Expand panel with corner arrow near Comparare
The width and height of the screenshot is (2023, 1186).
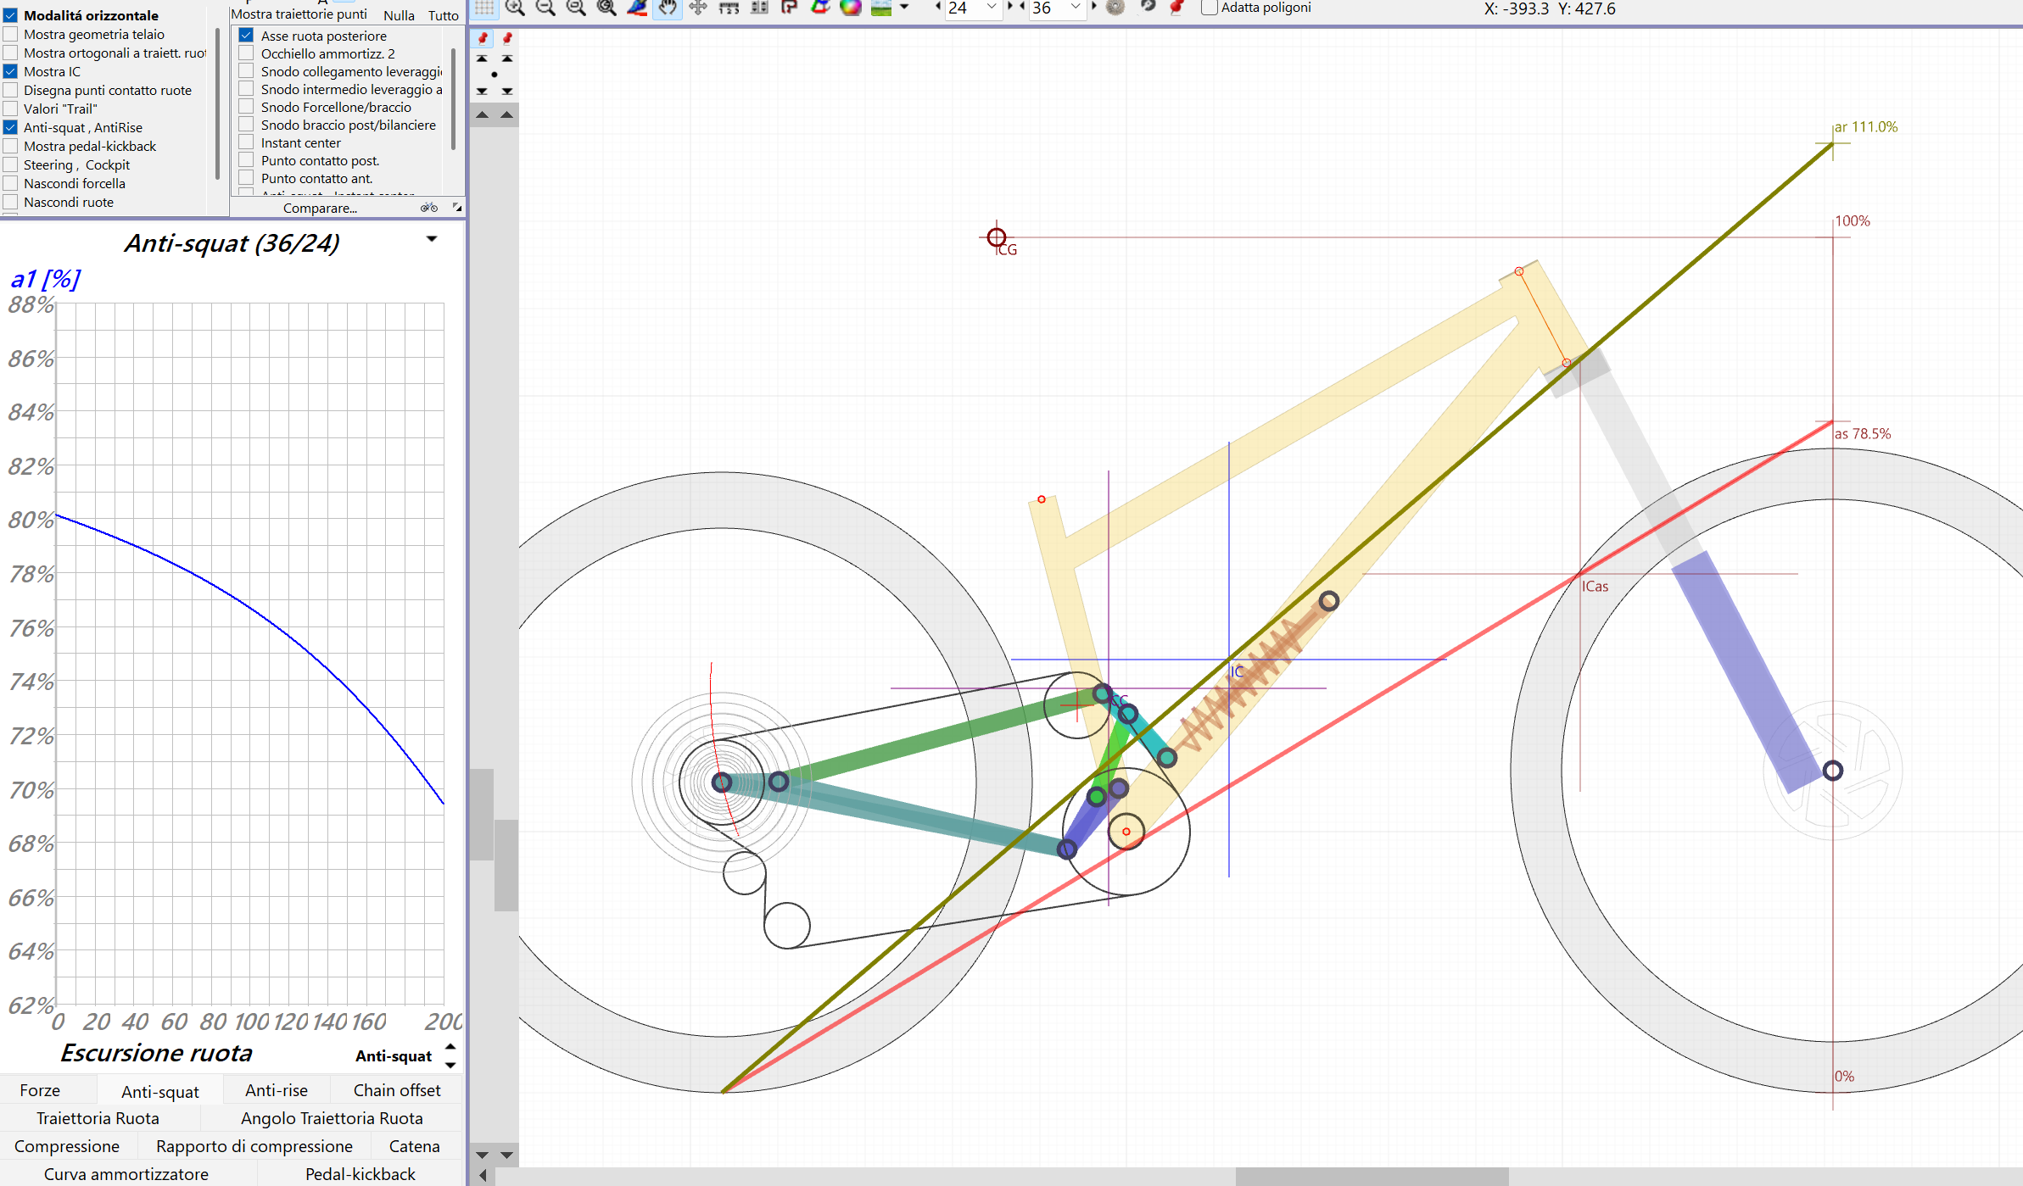pyautogui.click(x=457, y=208)
